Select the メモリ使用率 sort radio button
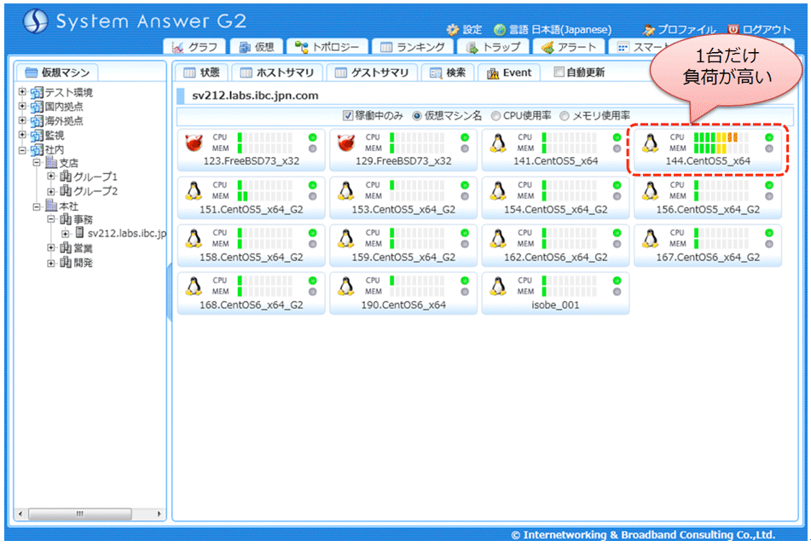This screenshot has width=811, height=546. point(565,116)
